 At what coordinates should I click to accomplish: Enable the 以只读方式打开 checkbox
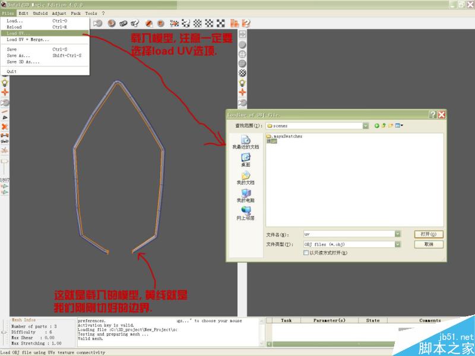tap(306, 253)
